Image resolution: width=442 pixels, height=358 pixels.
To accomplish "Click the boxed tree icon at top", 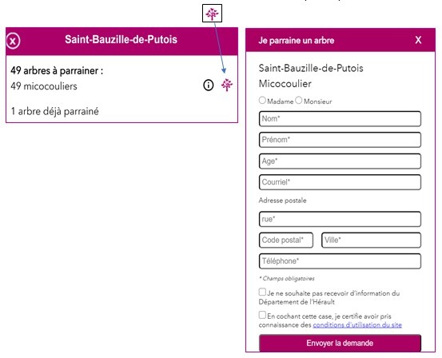I will (213, 14).
